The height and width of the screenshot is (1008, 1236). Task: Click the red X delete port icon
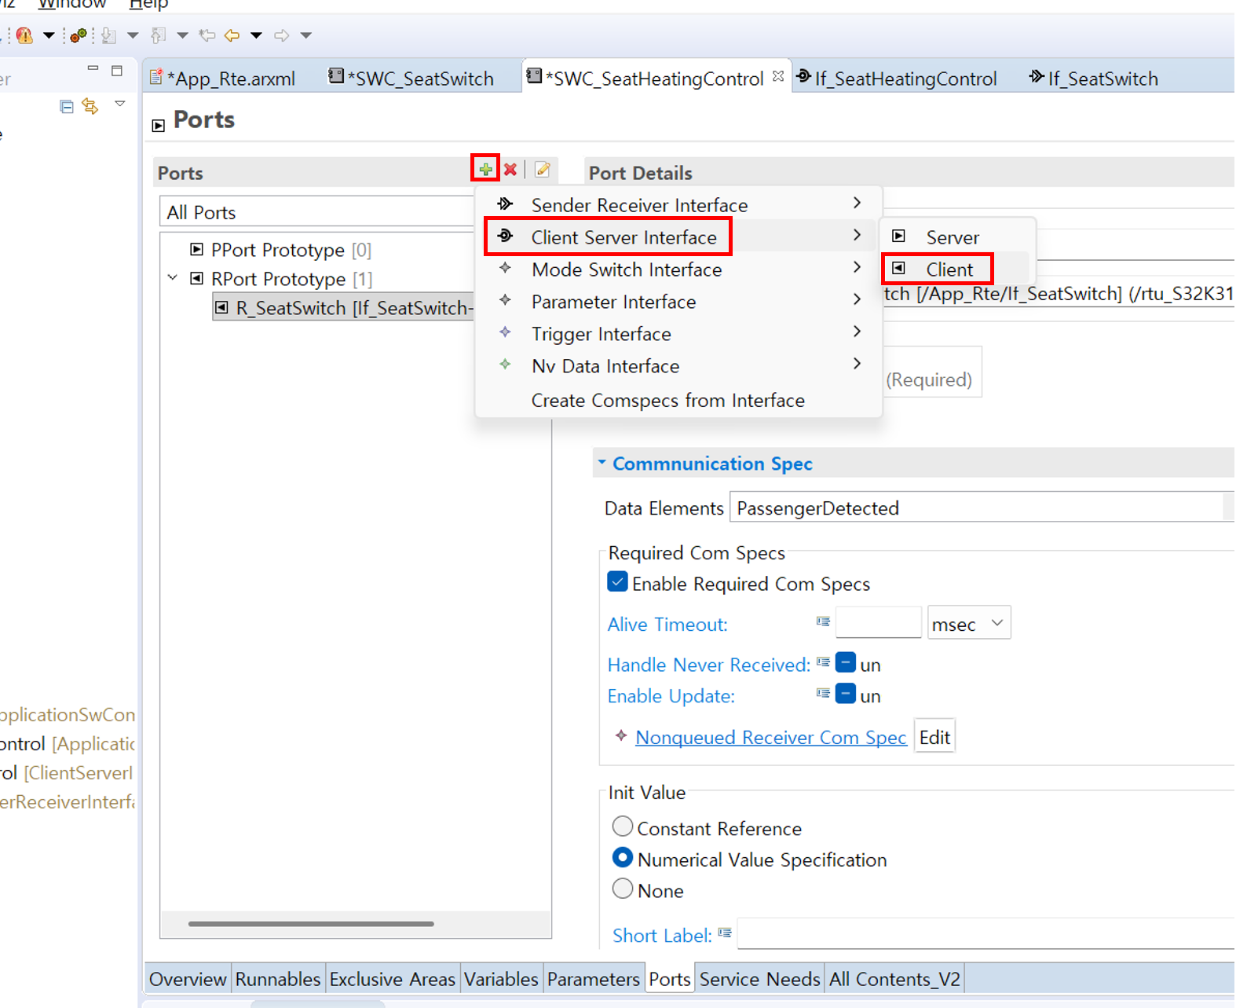(510, 170)
